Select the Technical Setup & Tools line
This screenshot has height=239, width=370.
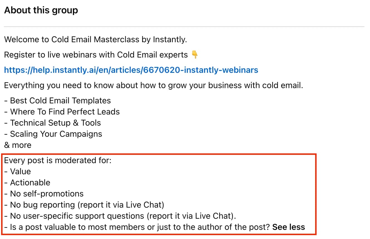coord(53,123)
